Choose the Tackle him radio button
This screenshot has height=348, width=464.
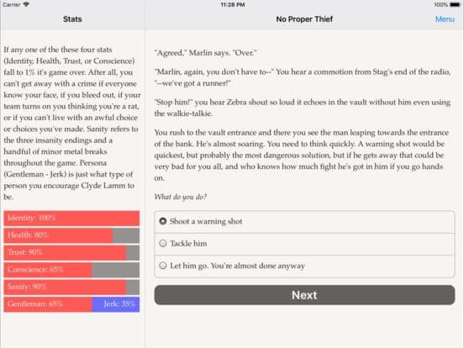pos(304,244)
